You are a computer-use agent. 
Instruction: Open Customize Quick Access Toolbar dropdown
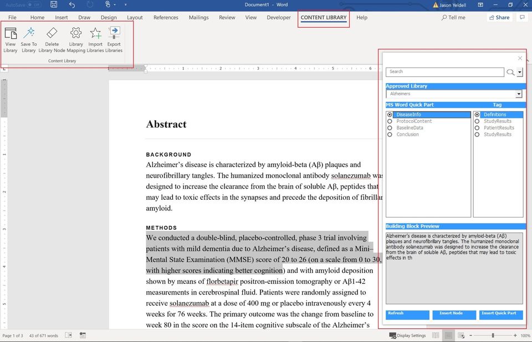(x=126, y=5)
